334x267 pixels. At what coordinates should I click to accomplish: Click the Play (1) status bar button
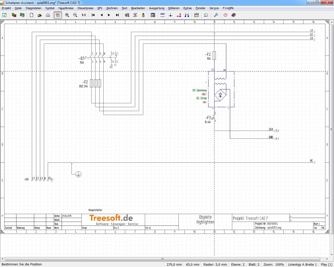[326, 264]
